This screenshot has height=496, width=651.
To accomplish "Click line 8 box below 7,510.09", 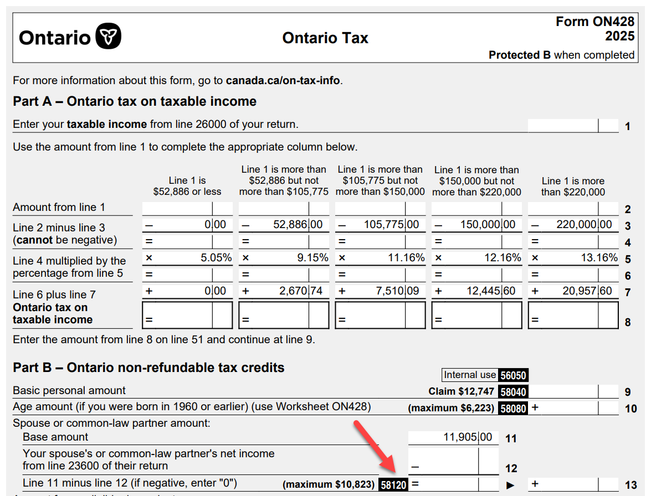I will coord(380,315).
